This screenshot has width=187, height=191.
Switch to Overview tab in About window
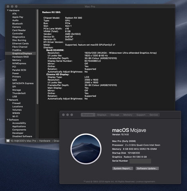(88, 115)
